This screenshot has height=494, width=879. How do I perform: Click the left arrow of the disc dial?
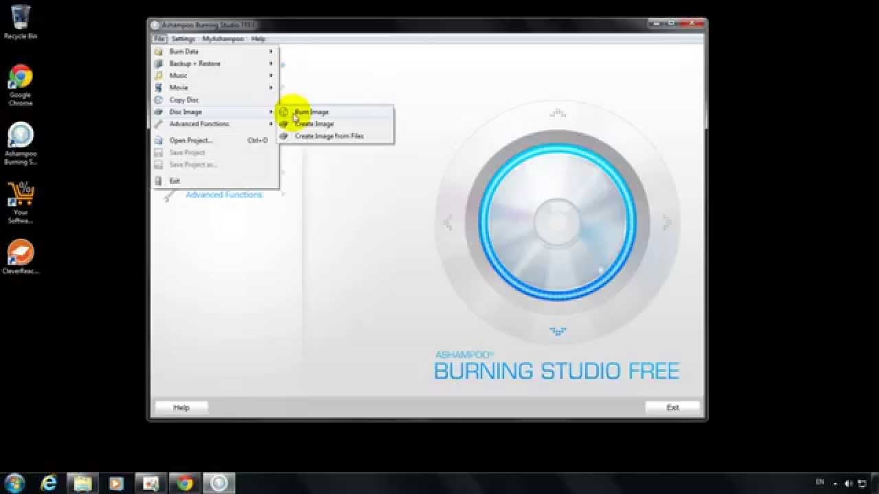click(448, 222)
